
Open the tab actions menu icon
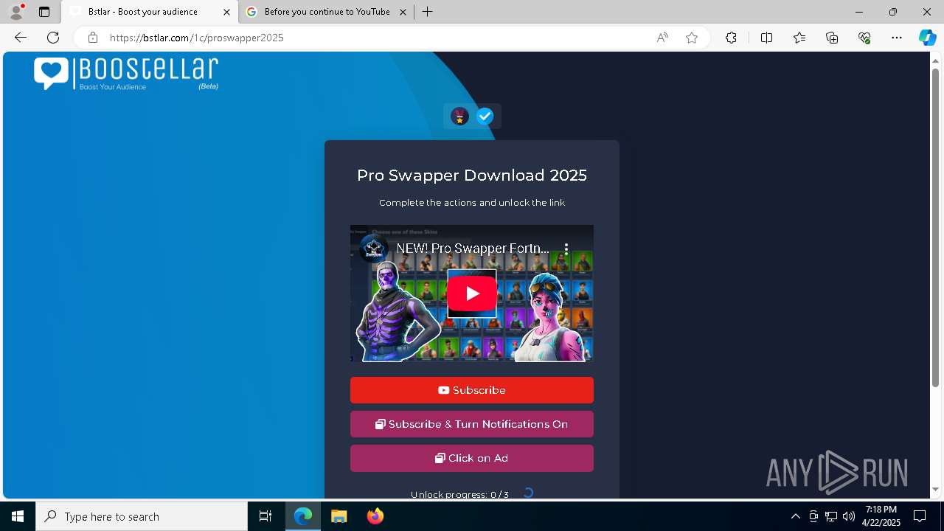44,12
